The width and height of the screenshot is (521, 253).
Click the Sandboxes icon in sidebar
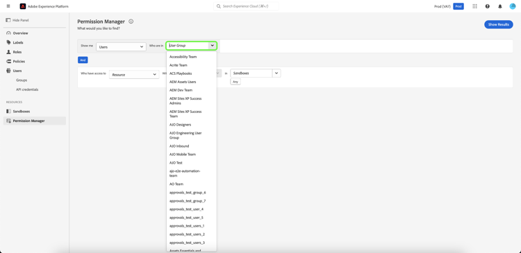8,112
